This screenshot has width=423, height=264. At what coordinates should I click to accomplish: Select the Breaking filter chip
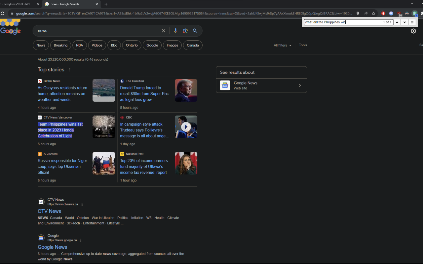point(60,45)
